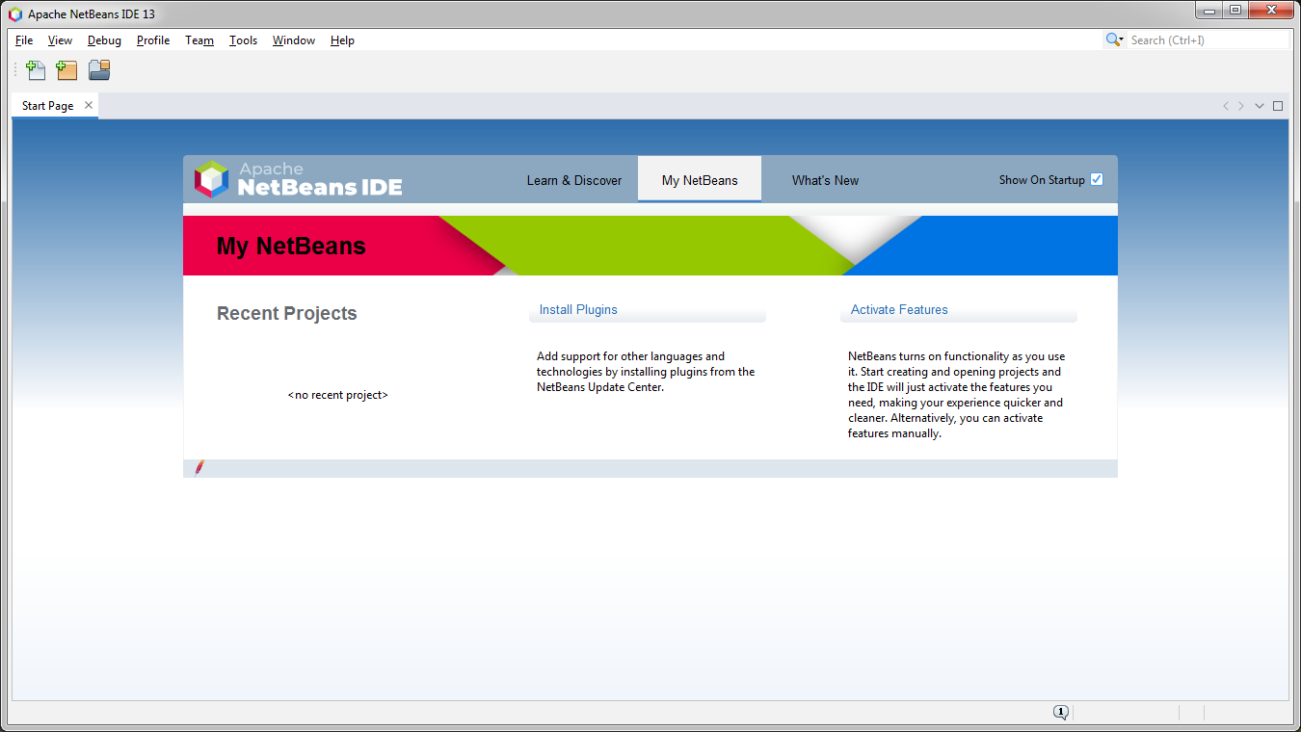
Task: Open the document list chevron near the tabs
Action: pos(1259,105)
